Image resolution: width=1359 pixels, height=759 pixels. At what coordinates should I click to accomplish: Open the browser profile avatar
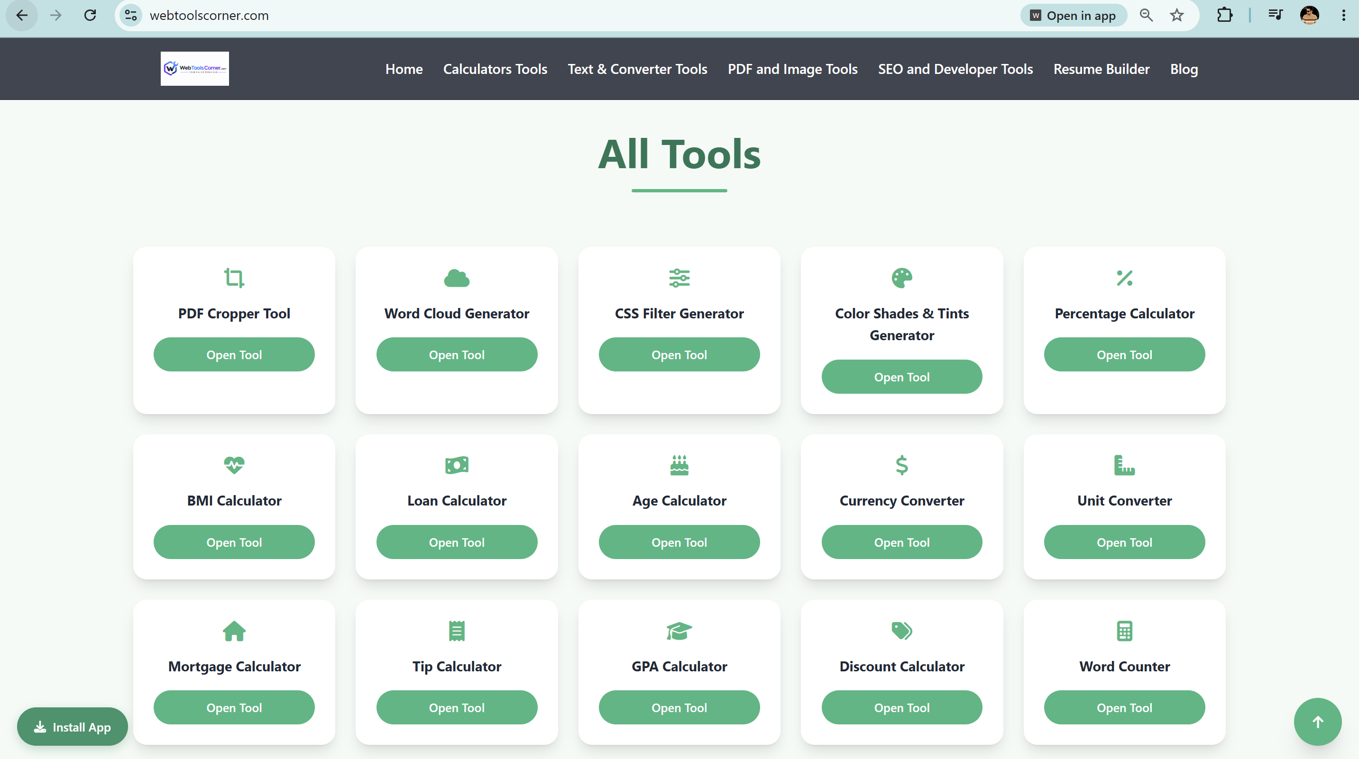click(1309, 15)
